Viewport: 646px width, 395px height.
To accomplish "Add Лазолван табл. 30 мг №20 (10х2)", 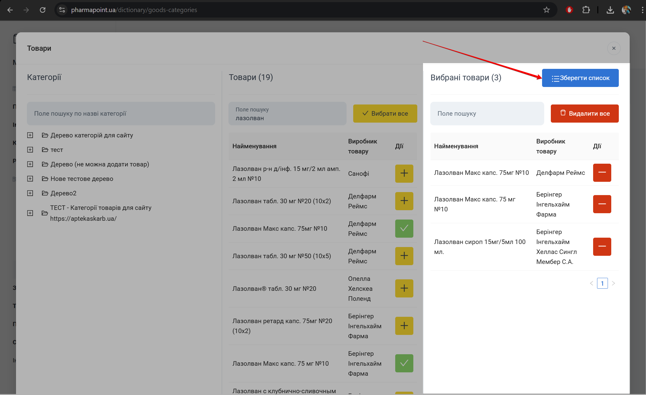I will pyautogui.click(x=404, y=201).
